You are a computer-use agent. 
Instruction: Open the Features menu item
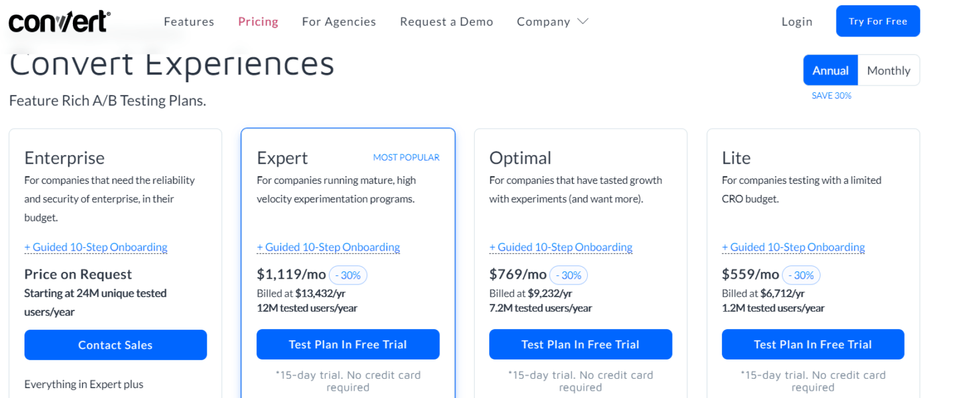coord(189,21)
